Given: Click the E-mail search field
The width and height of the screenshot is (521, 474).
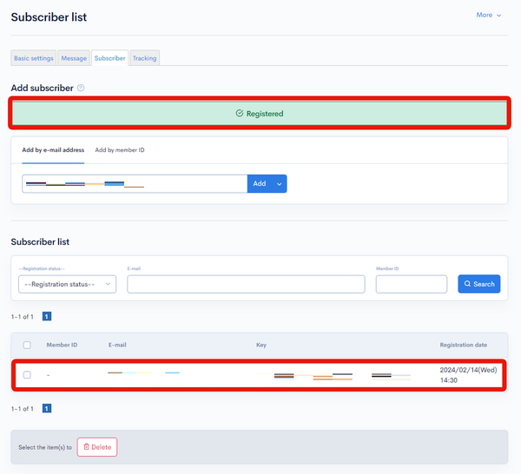Looking at the screenshot, I should 246,285.
